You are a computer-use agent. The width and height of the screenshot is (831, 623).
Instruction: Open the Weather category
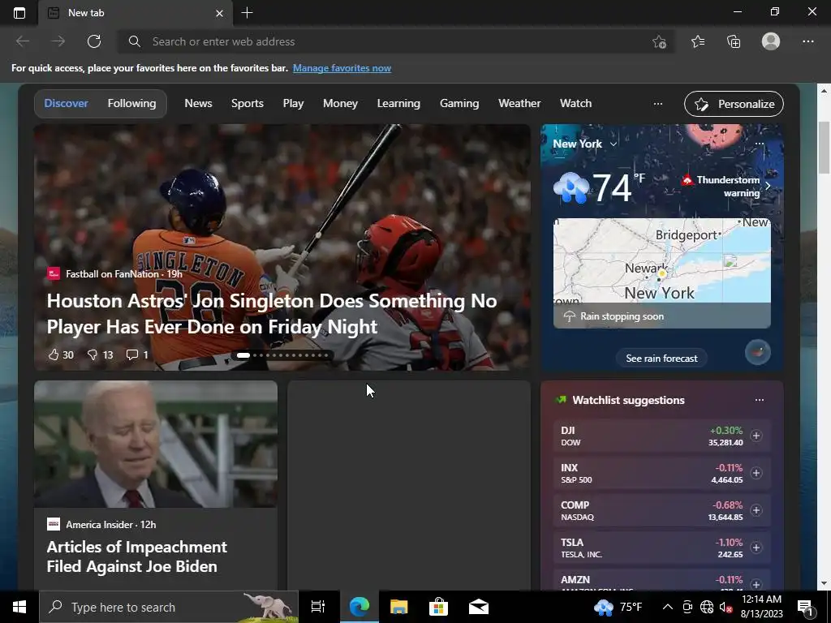tap(519, 103)
